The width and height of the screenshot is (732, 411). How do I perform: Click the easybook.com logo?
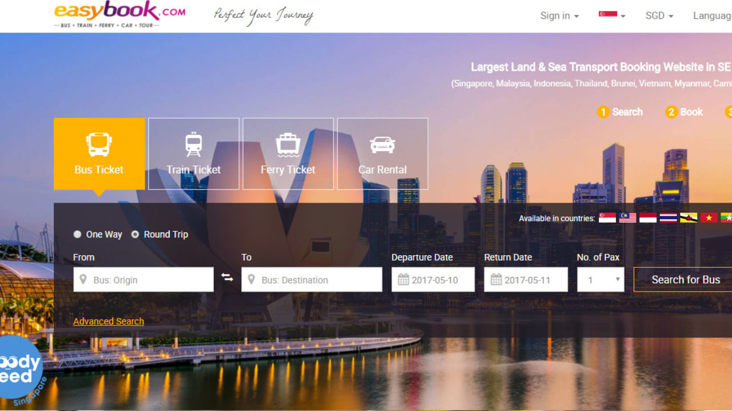[120, 15]
